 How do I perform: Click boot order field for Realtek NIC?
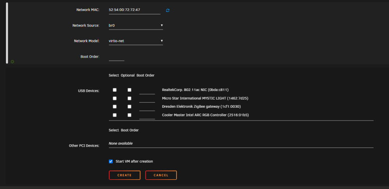point(147,91)
